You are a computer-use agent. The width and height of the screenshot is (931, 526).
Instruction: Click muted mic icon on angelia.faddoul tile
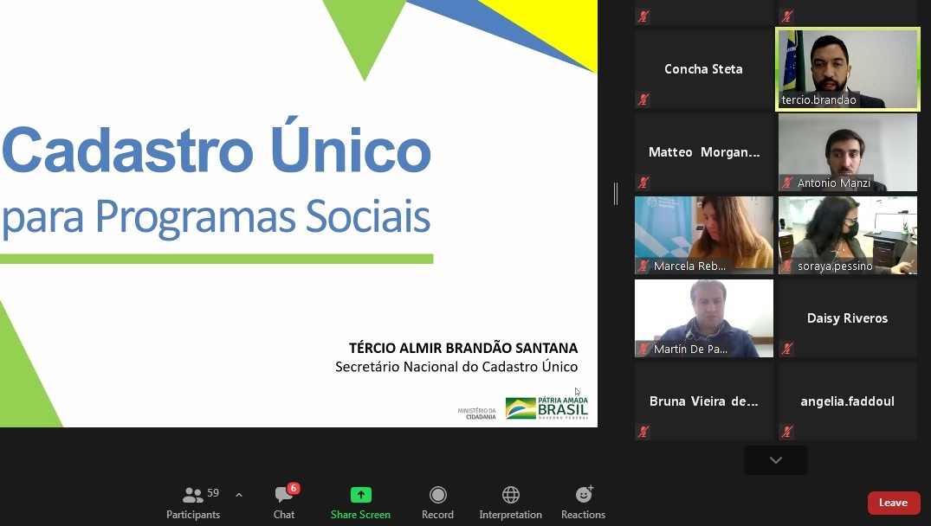click(787, 432)
